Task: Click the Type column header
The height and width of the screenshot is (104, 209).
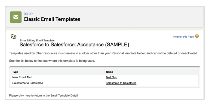Action: coord(15,72)
